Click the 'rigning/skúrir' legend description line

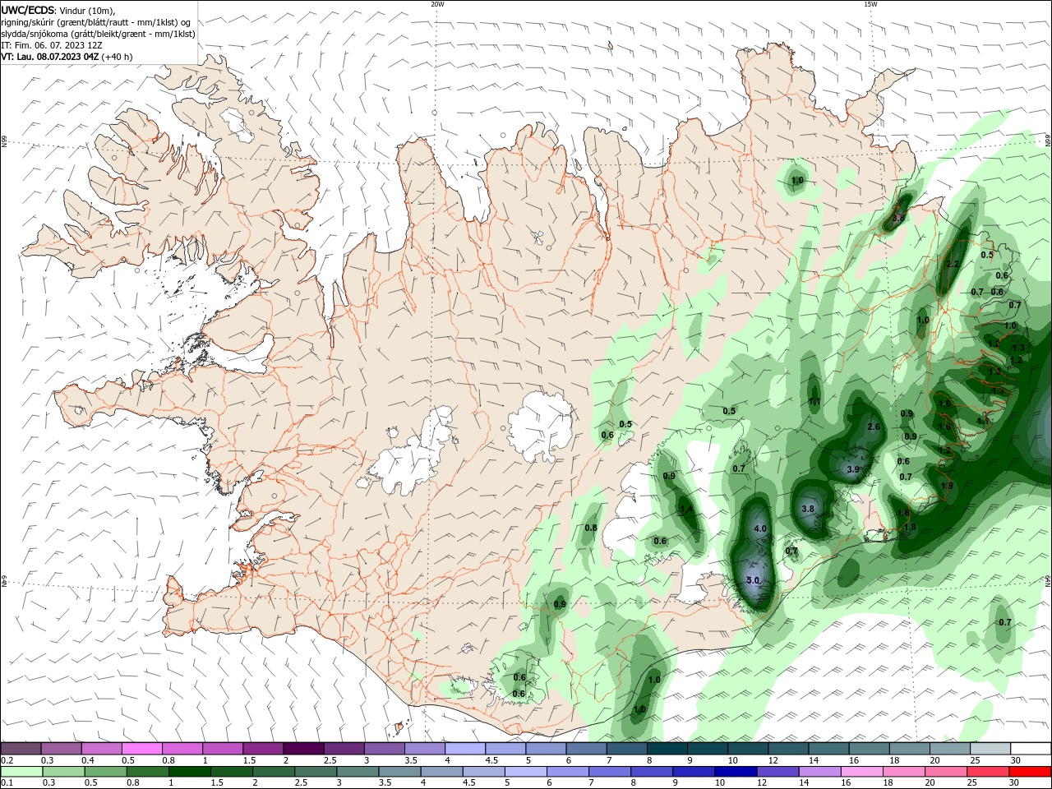96,22
